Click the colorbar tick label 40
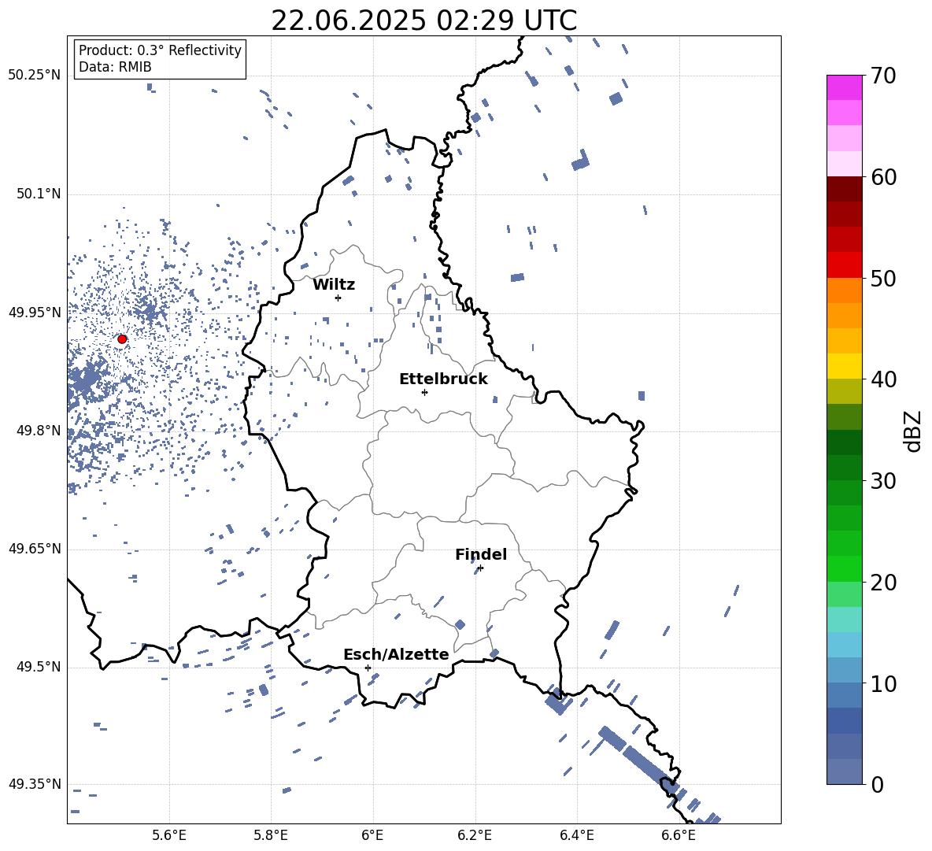Viewport: 932px width, 851px height. click(x=883, y=379)
